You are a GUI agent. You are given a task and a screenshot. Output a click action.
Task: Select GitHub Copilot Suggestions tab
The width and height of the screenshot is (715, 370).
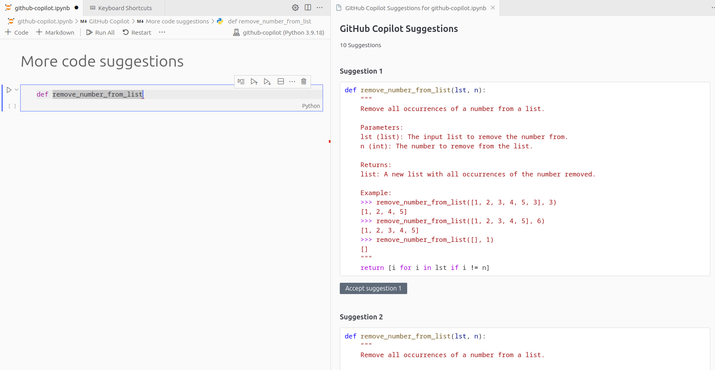click(x=415, y=8)
